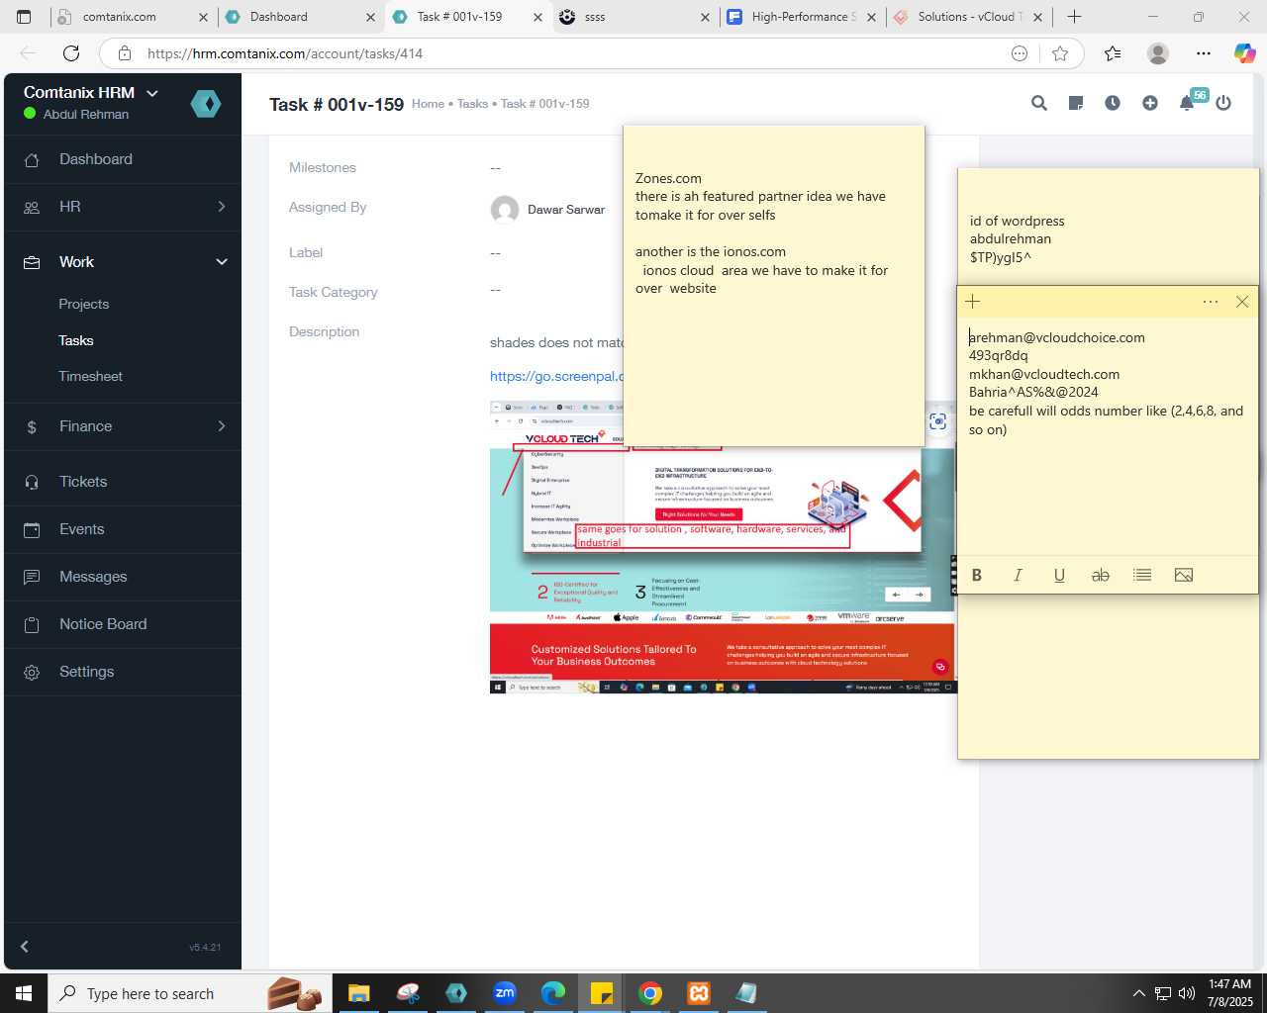Add image to the sticky note
Viewport: 1267px width, 1013px height.
tap(1184, 575)
